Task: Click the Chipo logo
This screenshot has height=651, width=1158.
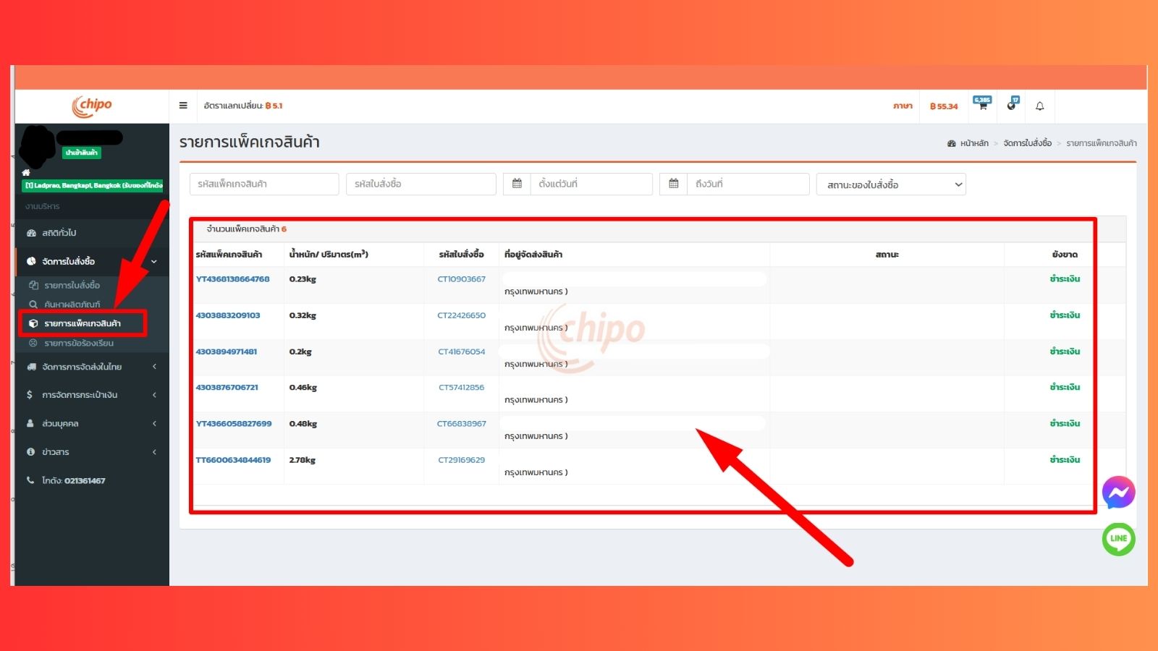Action: click(x=92, y=106)
